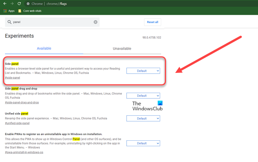Open the Side panel Default dropdown

[143, 71]
